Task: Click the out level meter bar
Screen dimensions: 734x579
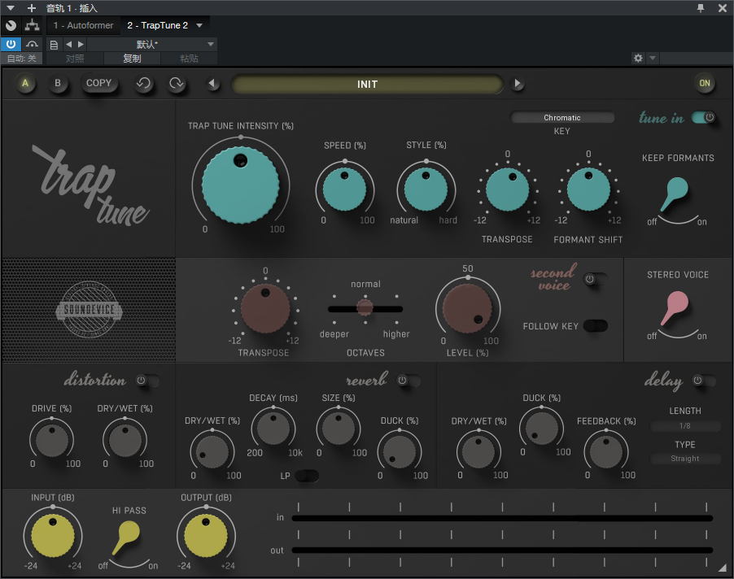Action: [x=502, y=550]
